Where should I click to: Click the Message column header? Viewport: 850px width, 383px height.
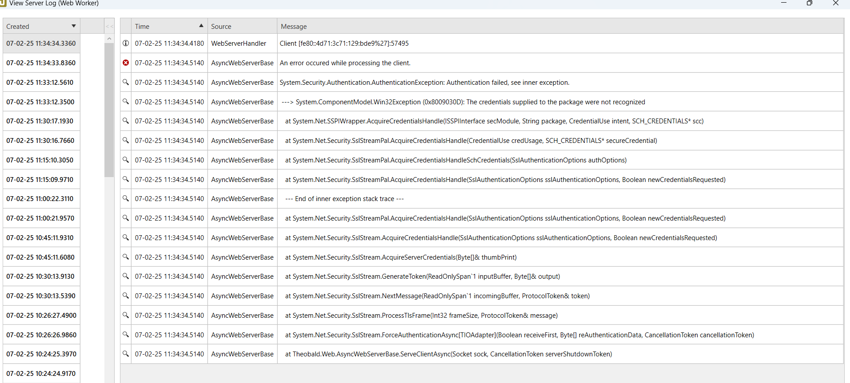pos(294,27)
